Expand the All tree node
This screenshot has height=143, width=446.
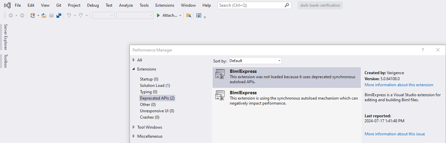[134, 60]
